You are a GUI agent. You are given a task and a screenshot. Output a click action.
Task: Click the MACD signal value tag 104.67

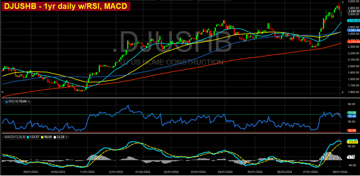(x=352, y=142)
